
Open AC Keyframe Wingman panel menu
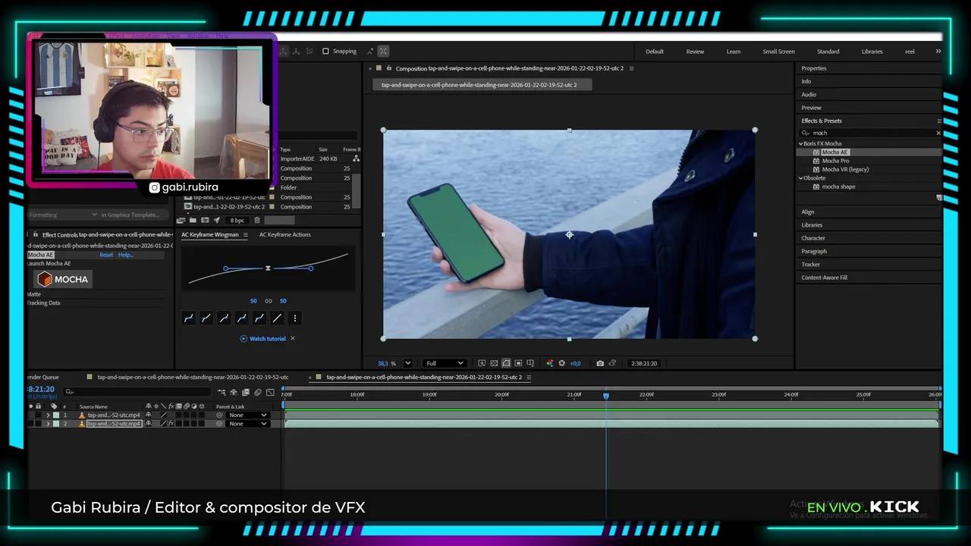point(245,235)
